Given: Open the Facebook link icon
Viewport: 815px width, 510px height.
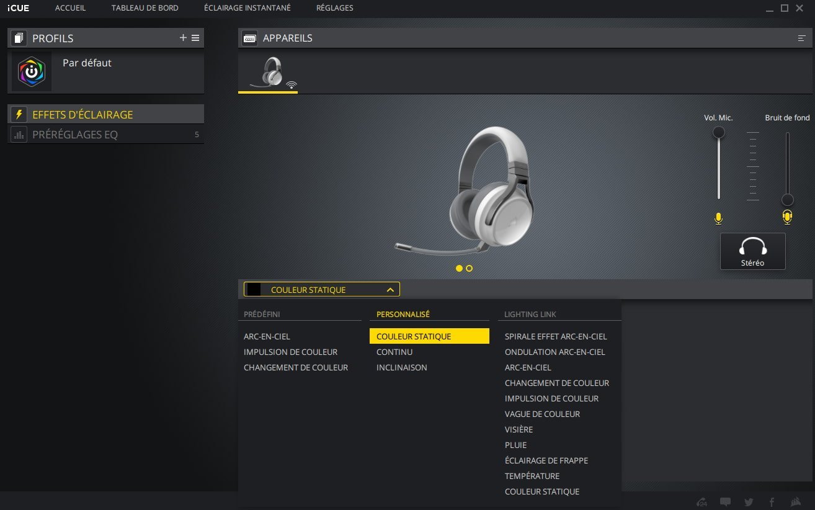Looking at the screenshot, I should tap(772, 502).
